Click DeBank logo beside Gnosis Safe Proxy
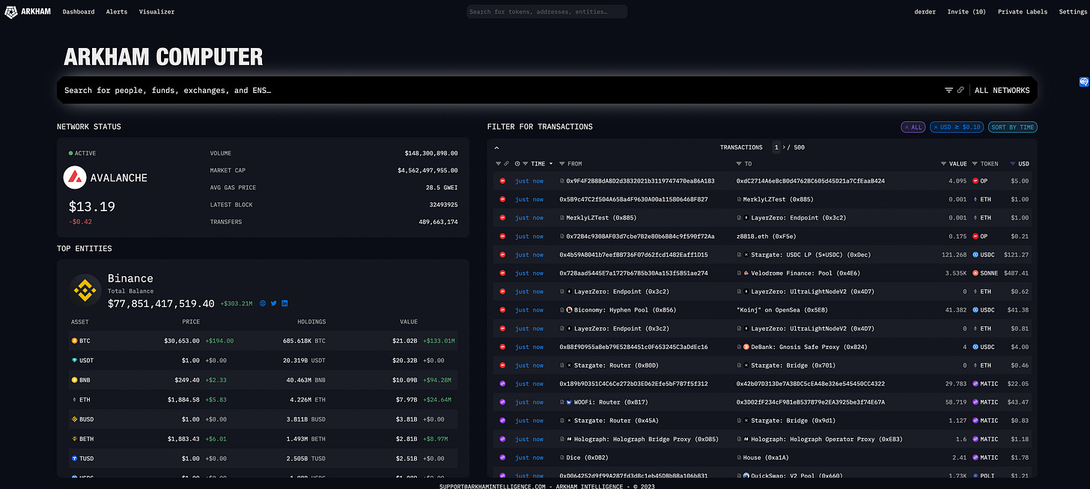This screenshot has height=489, width=1090. (746, 347)
